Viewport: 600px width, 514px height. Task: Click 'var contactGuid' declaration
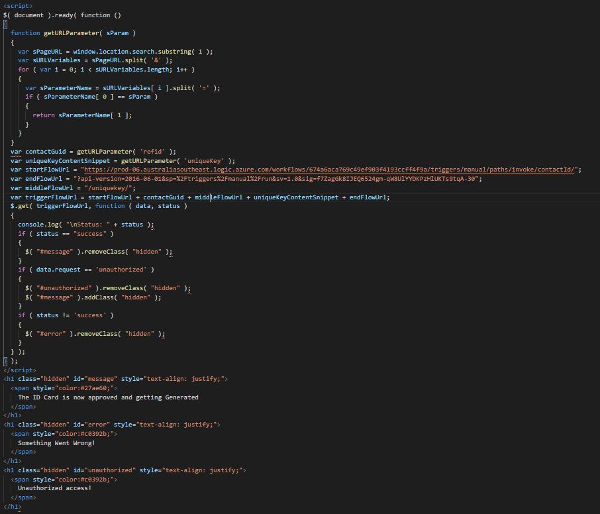[38, 152]
